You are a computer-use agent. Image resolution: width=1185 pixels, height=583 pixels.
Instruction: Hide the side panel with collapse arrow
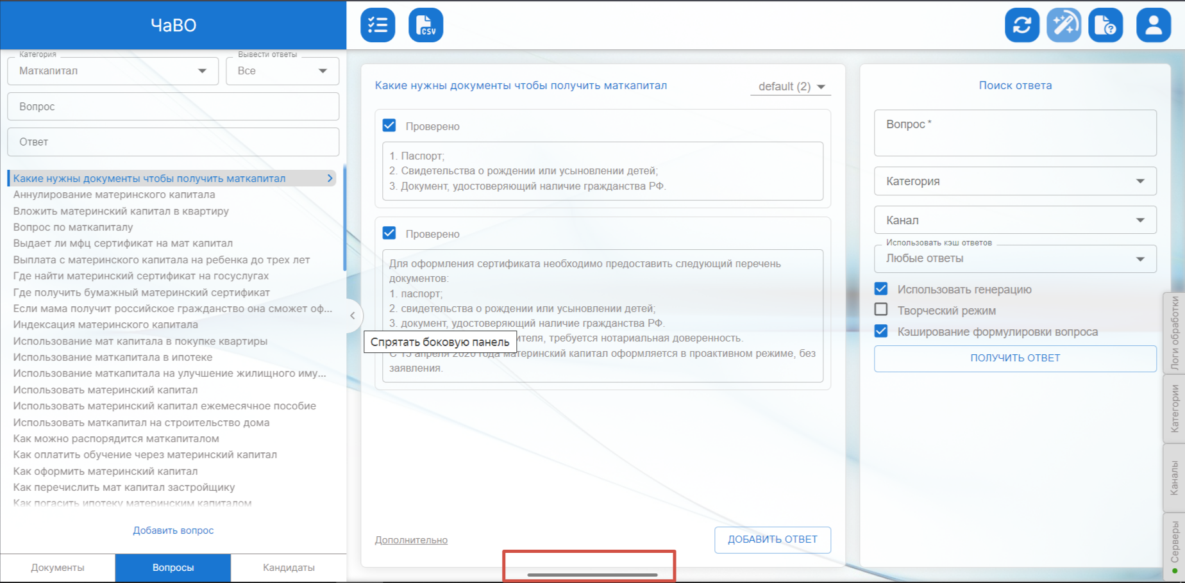(352, 315)
